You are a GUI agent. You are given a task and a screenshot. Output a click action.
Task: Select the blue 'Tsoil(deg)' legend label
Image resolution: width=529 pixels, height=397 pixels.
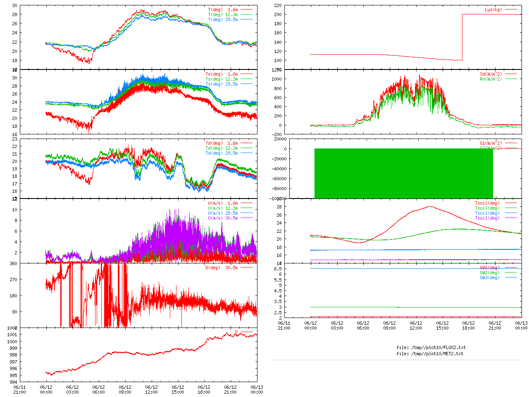[x=487, y=213]
